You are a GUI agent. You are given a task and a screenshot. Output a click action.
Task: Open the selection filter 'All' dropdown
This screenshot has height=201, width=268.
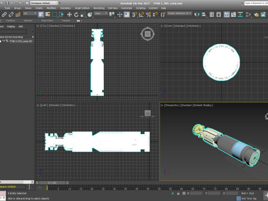30,13
